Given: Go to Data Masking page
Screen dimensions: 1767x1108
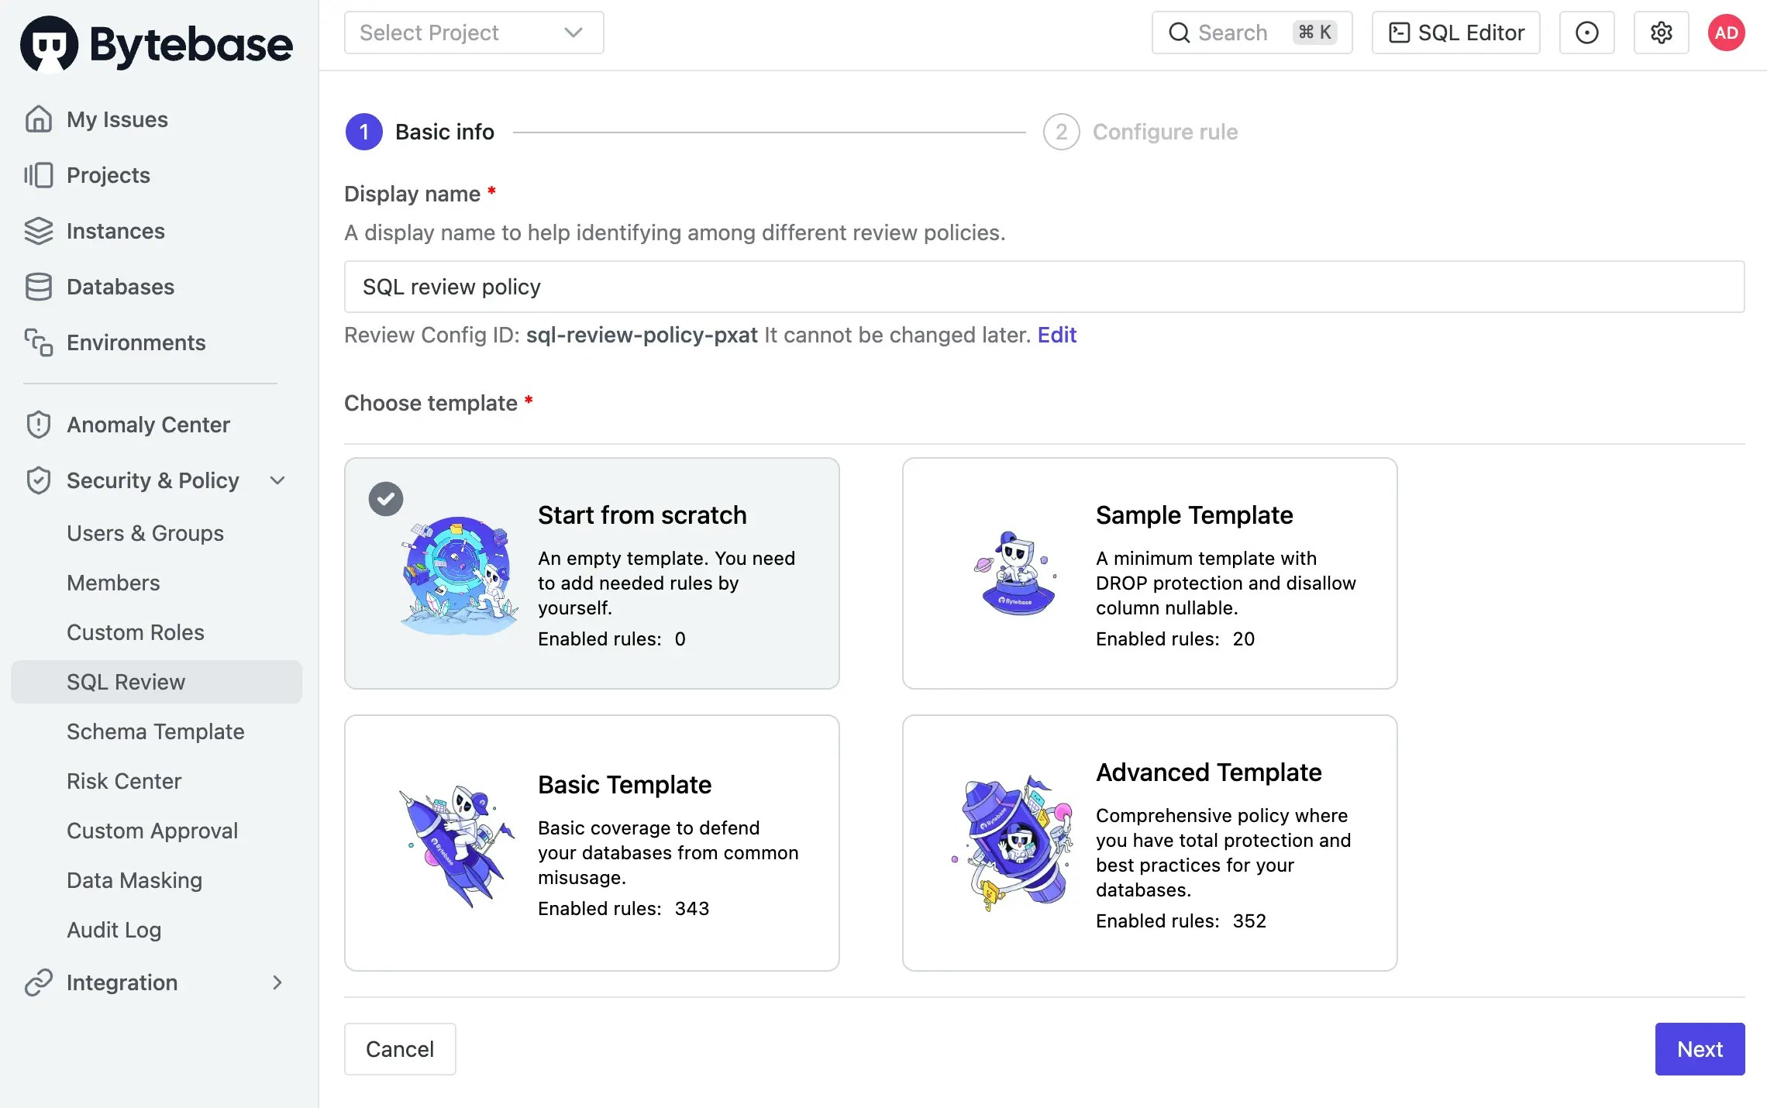Looking at the screenshot, I should click(134, 880).
